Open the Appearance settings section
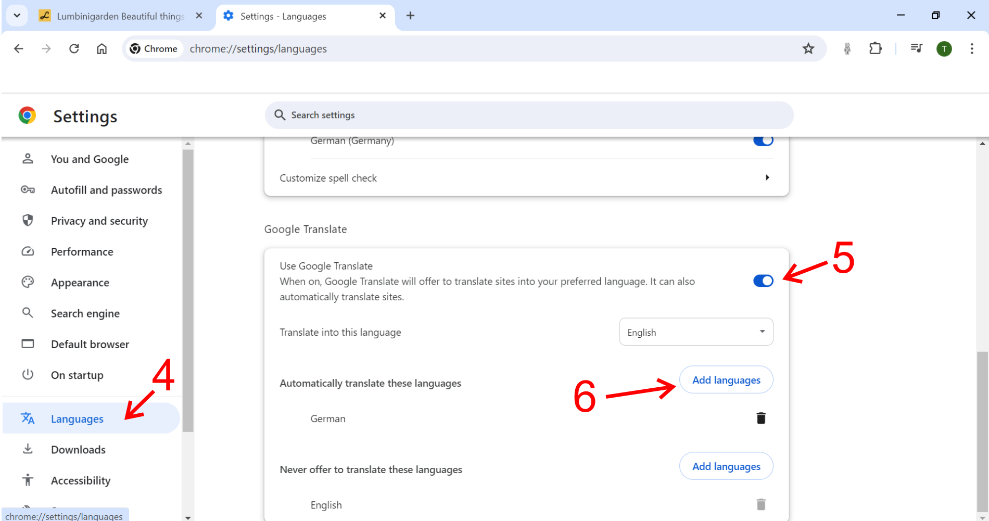 click(x=80, y=283)
